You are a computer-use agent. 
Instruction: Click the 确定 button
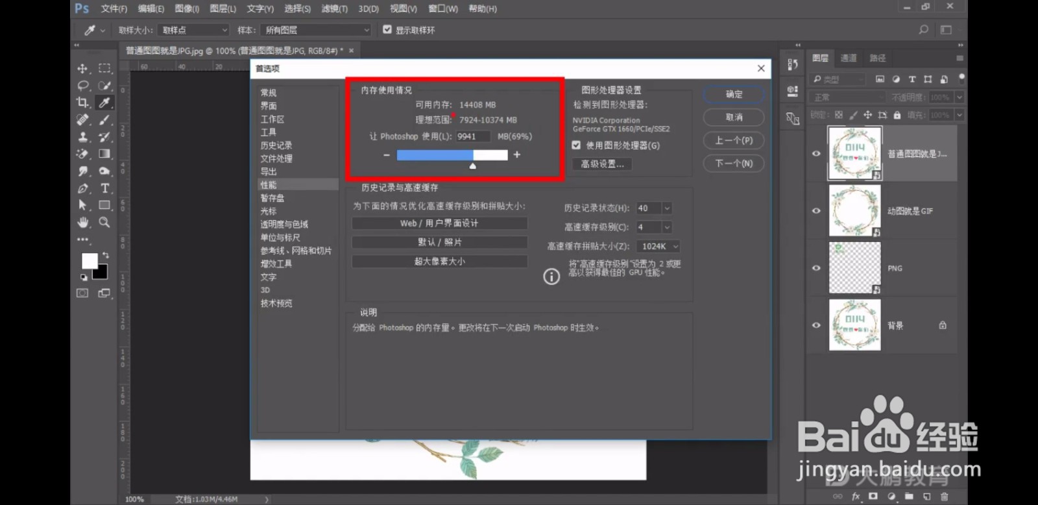click(734, 94)
